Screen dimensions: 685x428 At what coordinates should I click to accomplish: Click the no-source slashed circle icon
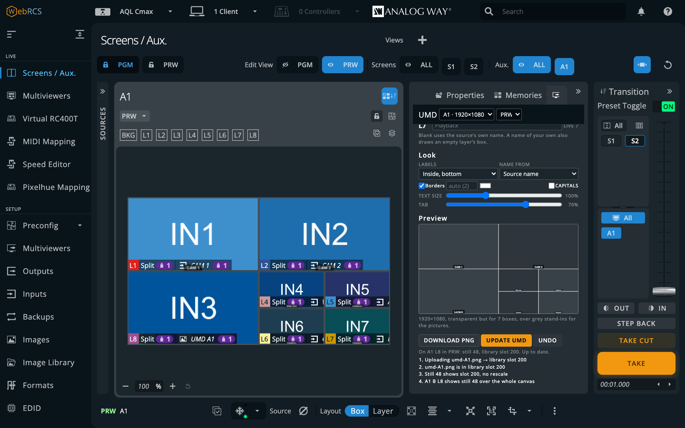click(x=303, y=411)
